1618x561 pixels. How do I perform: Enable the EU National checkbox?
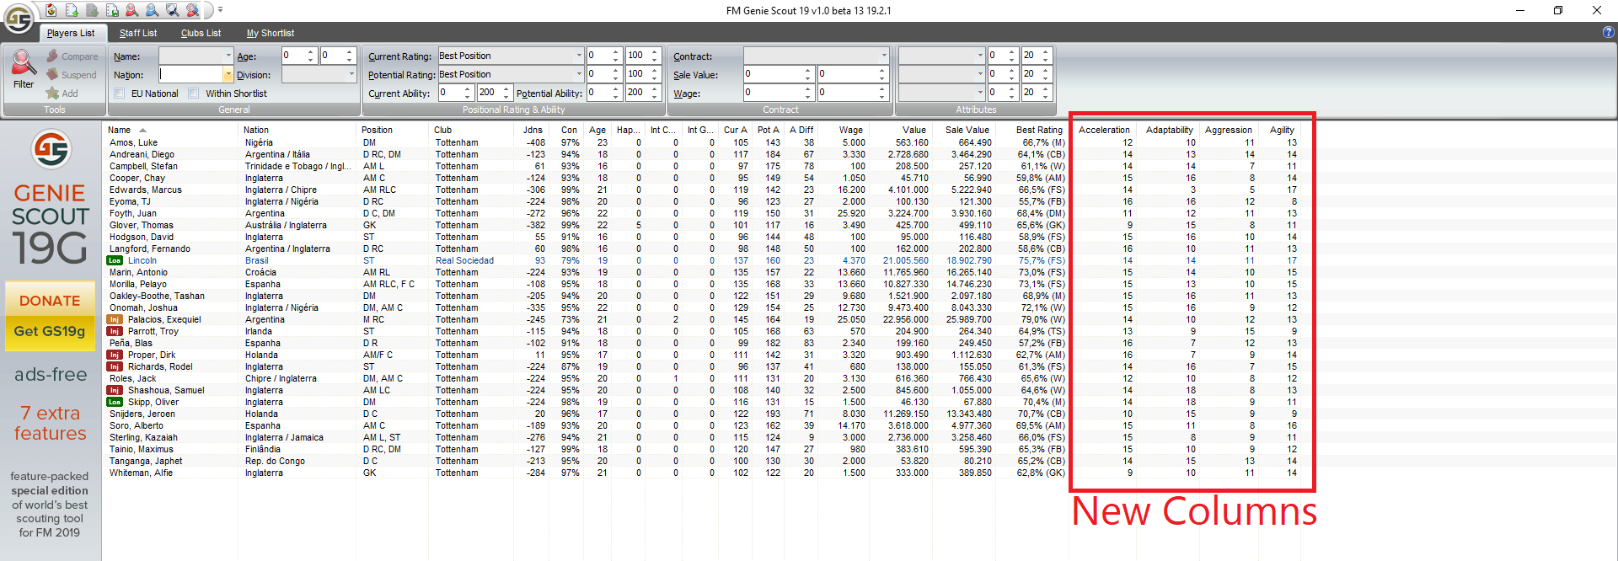point(120,93)
